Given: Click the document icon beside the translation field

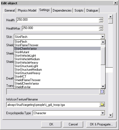Looking at the screenshot, I should 102,92.
